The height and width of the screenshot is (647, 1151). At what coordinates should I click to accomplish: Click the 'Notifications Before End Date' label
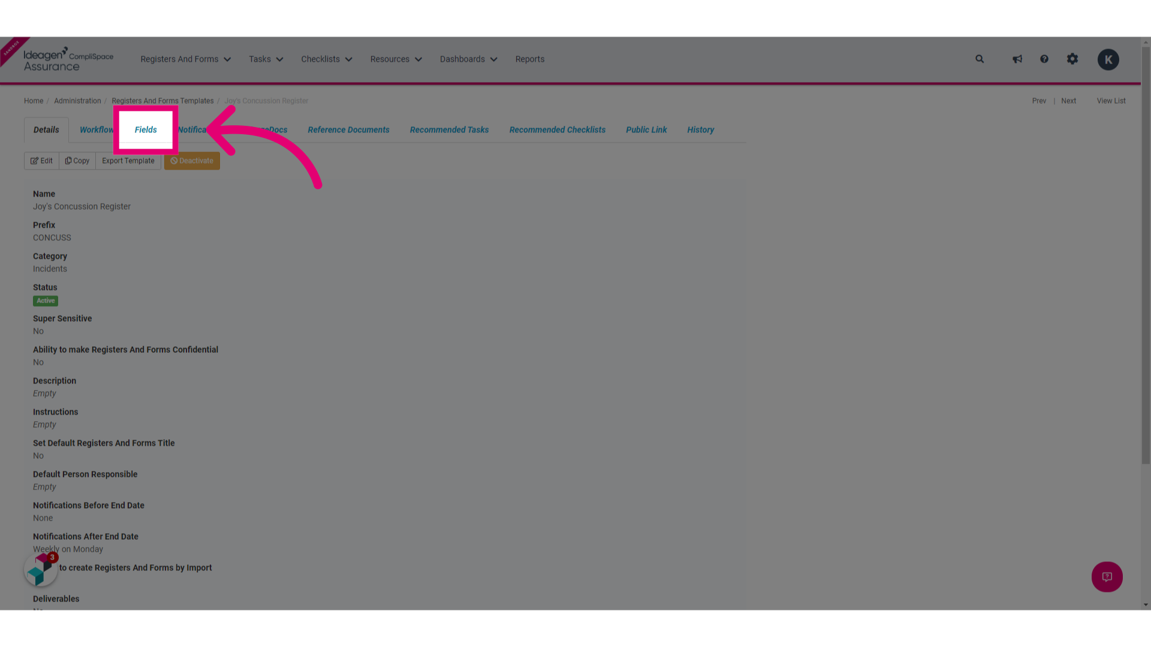[x=89, y=505]
